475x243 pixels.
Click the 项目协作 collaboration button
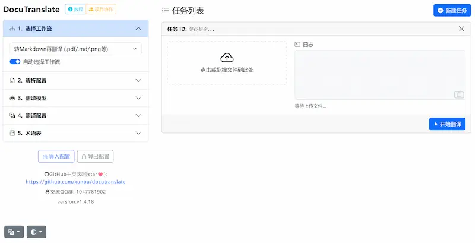(102, 10)
